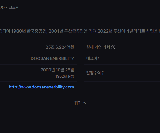160x133 pixels.
Task: Click the http:// prefix of the website link
Action: click(15, 87)
